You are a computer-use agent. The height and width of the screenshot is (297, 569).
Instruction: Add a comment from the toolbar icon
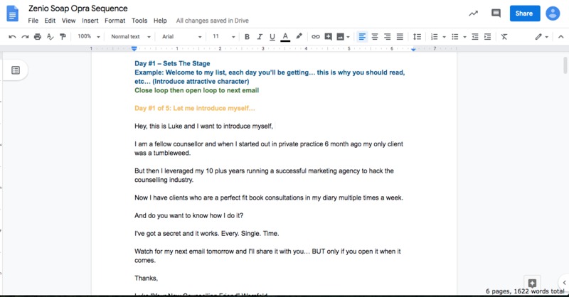328,37
